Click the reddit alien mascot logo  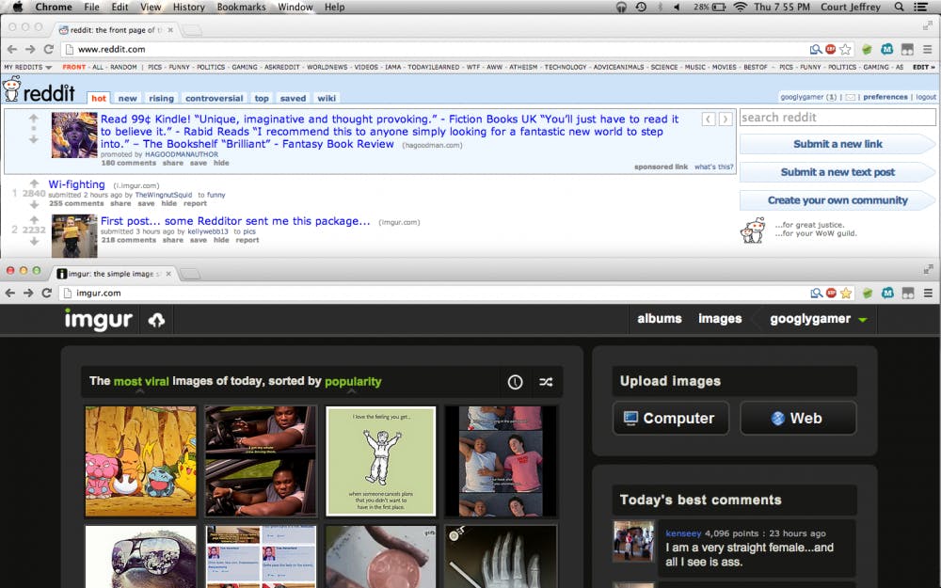pos(13,91)
